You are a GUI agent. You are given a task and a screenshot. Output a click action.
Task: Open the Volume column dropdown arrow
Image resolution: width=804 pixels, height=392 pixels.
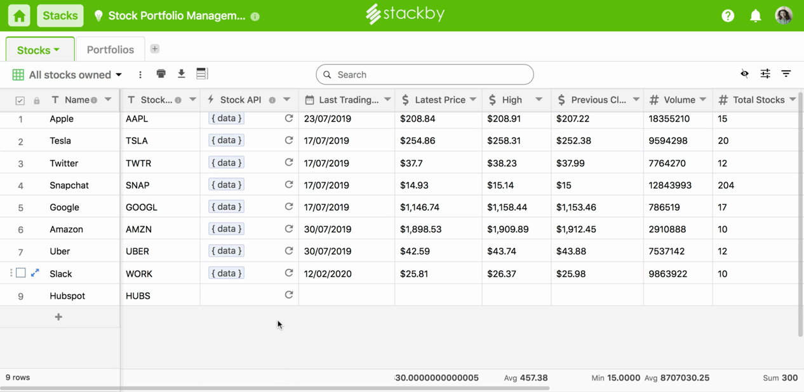pos(703,100)
